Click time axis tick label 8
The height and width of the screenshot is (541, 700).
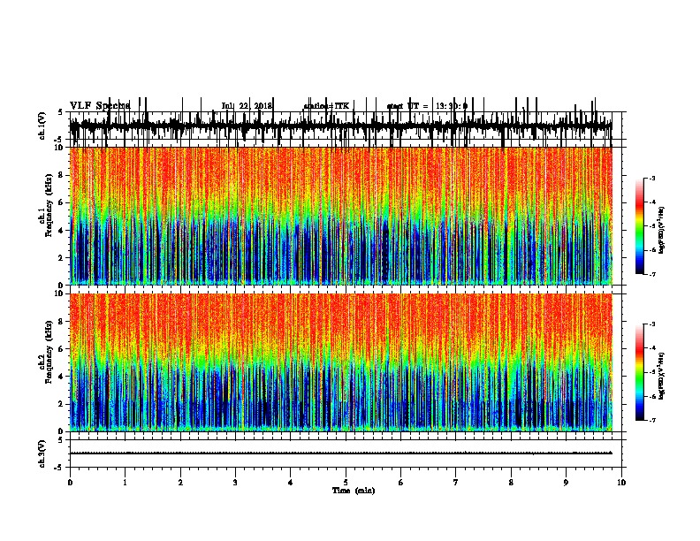[x=511, y=483]
